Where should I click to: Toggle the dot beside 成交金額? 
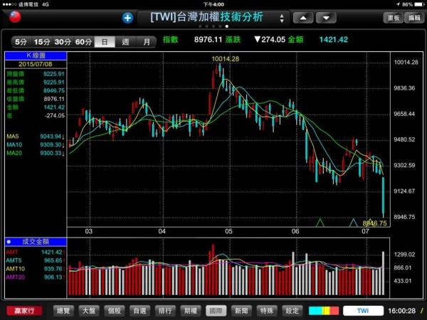[9, 242]
